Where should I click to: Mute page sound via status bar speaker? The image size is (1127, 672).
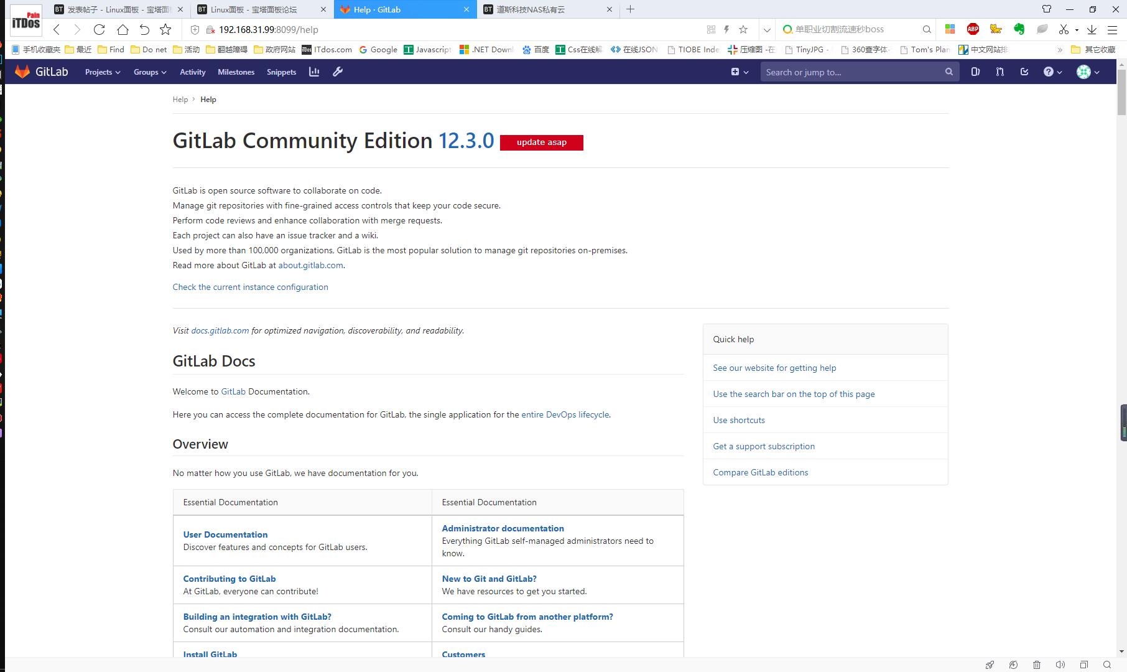click(1060, 665)
